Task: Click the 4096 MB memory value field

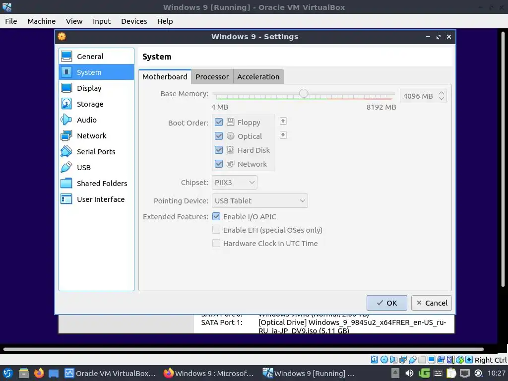Action: [x=419, y=96]
